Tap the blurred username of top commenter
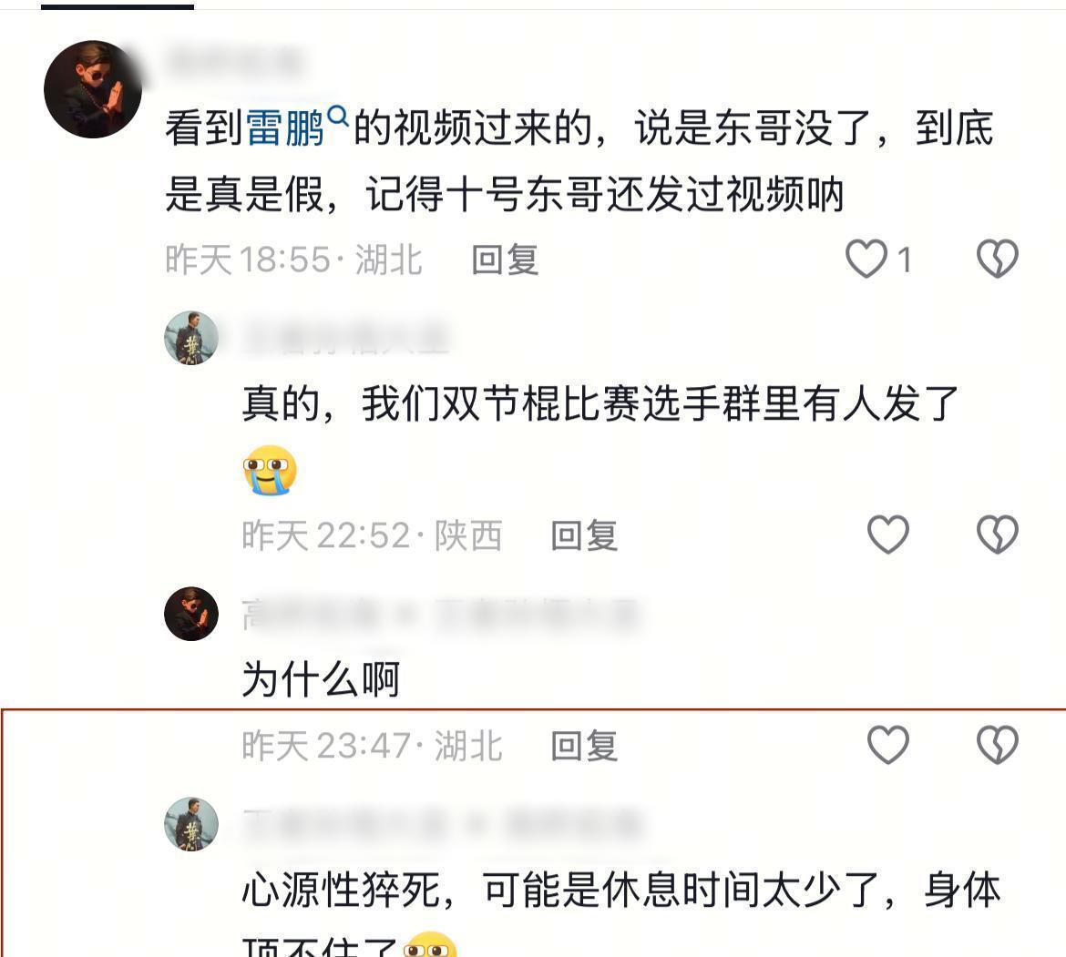Screen dimensions: 1066x957 pos(234,61)
